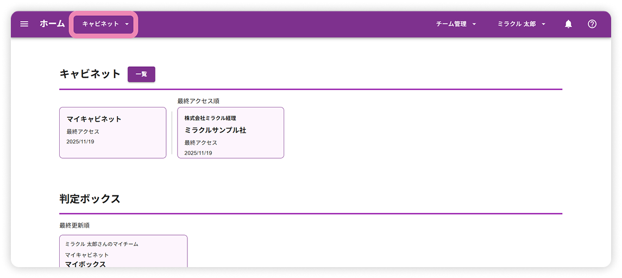Screen dimensions: 622x278
Task: Click the notification bell icon
Action: pos(568,24)
